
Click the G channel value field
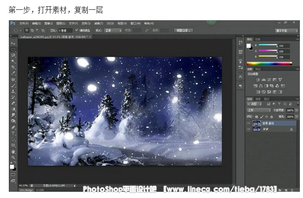click(284, 51)
